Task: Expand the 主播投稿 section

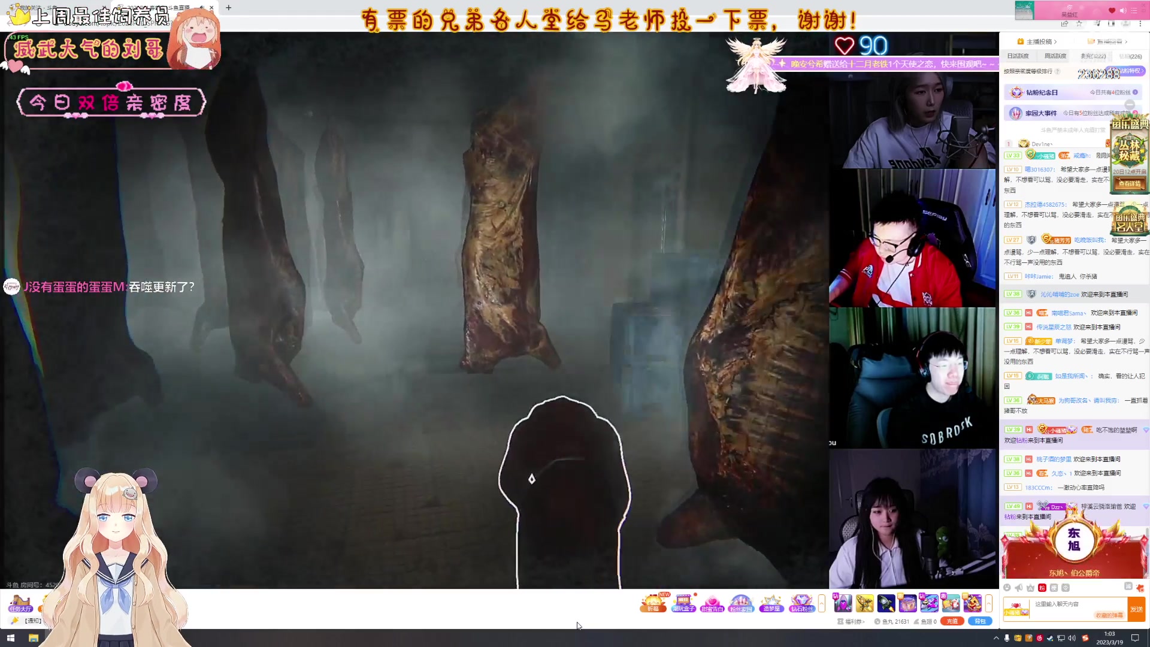Action: [1037, 41]
